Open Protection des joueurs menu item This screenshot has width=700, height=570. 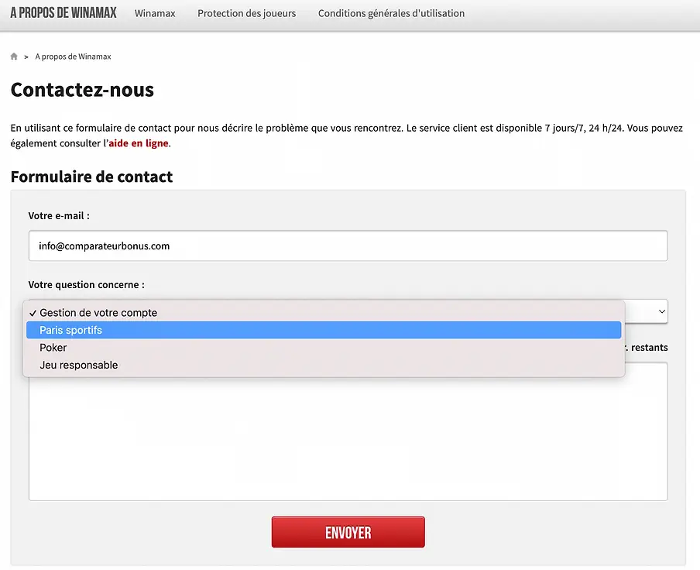pos(246,13)
